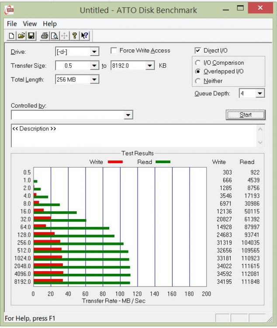Image resolution: width=277 pixels, height=328 pixels.
Task: Expand the maximum Transfer Size 8192.0 dropdown
Action: click(150, 66)
